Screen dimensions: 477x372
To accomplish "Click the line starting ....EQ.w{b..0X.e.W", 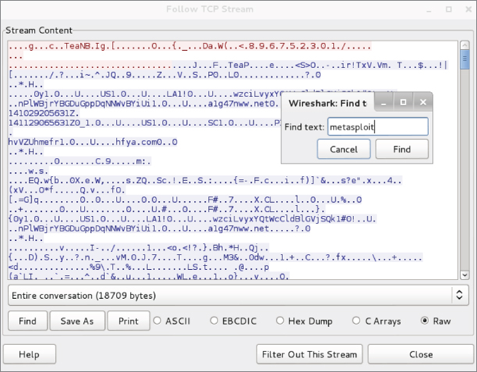I will [x=205, y=180].
